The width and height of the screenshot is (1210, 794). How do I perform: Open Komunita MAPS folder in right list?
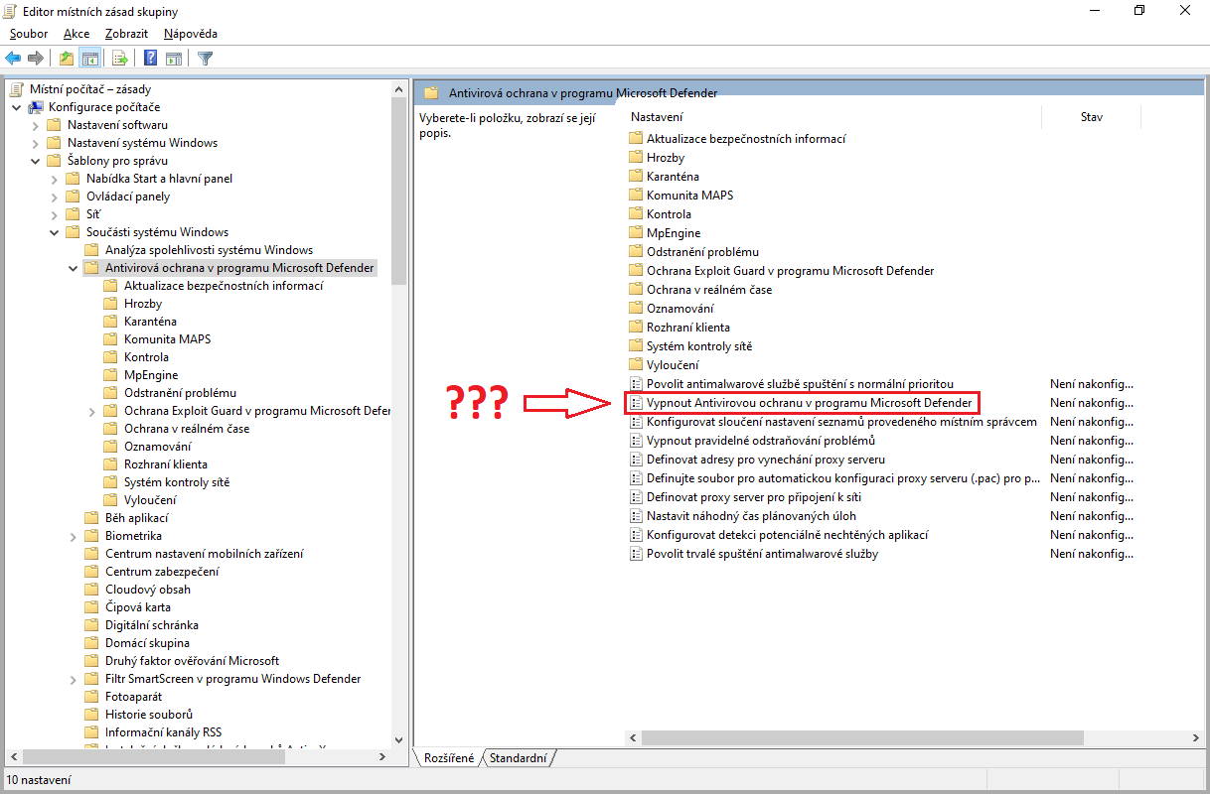tap(689, 195)
